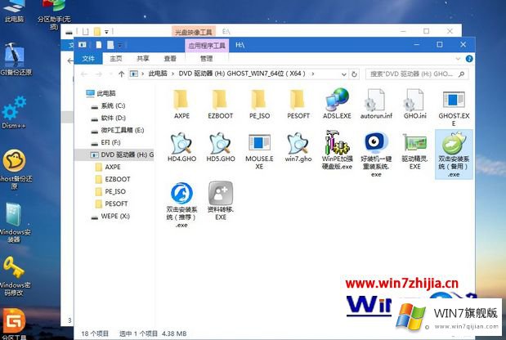The image size is (506, 340).
Task: Open the EZBOOT folder icon in file list
Action: point(220,100)
